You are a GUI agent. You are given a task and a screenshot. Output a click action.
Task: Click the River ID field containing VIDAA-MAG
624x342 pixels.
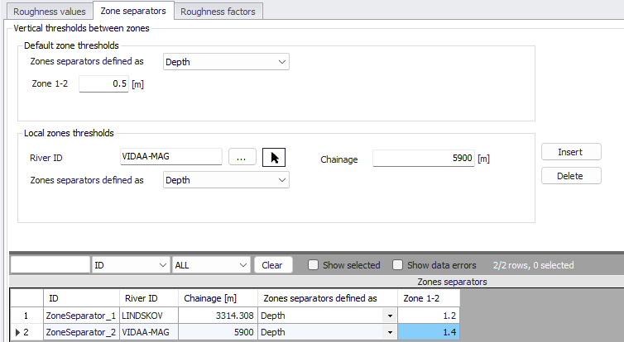coord(170,156)
